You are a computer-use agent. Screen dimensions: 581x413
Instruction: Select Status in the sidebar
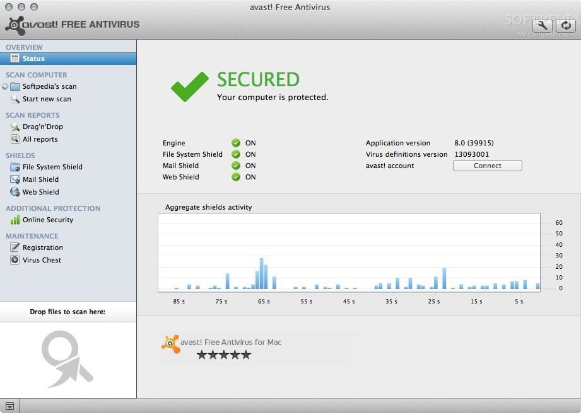(x=68, y=59)
